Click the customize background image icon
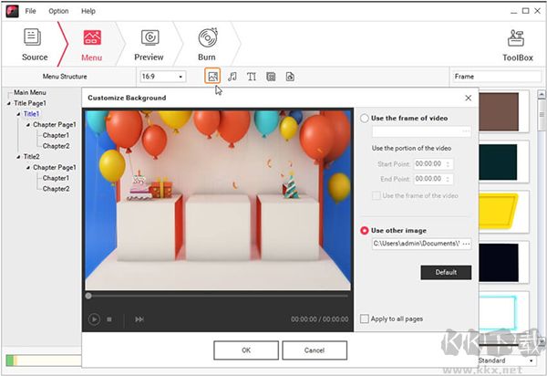547x376 pixels. coord(212,76)
